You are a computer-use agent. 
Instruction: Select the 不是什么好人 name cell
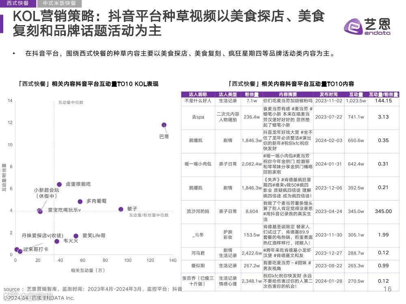point(198,101)
